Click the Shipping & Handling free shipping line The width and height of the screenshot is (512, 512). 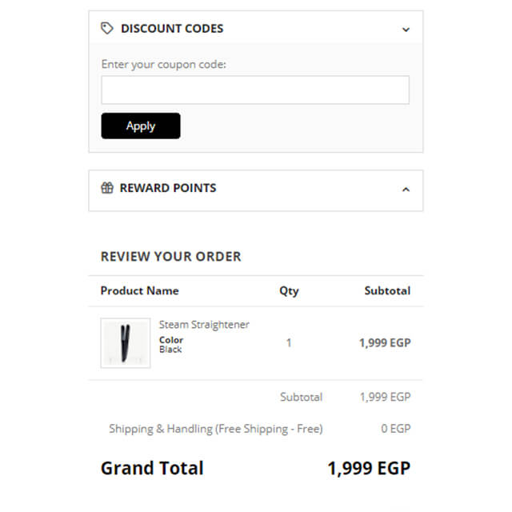(x=216, y=429)
